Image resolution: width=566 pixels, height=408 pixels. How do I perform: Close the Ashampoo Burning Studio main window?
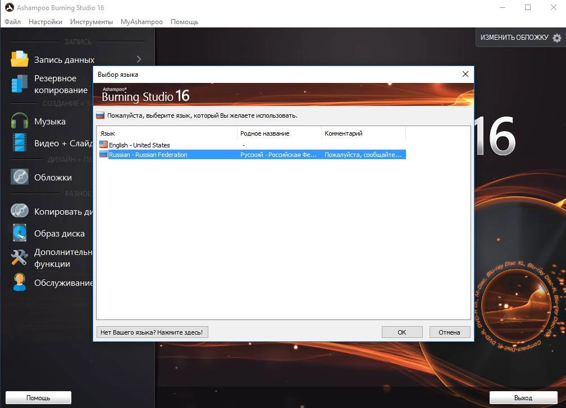tap(554, 8)
